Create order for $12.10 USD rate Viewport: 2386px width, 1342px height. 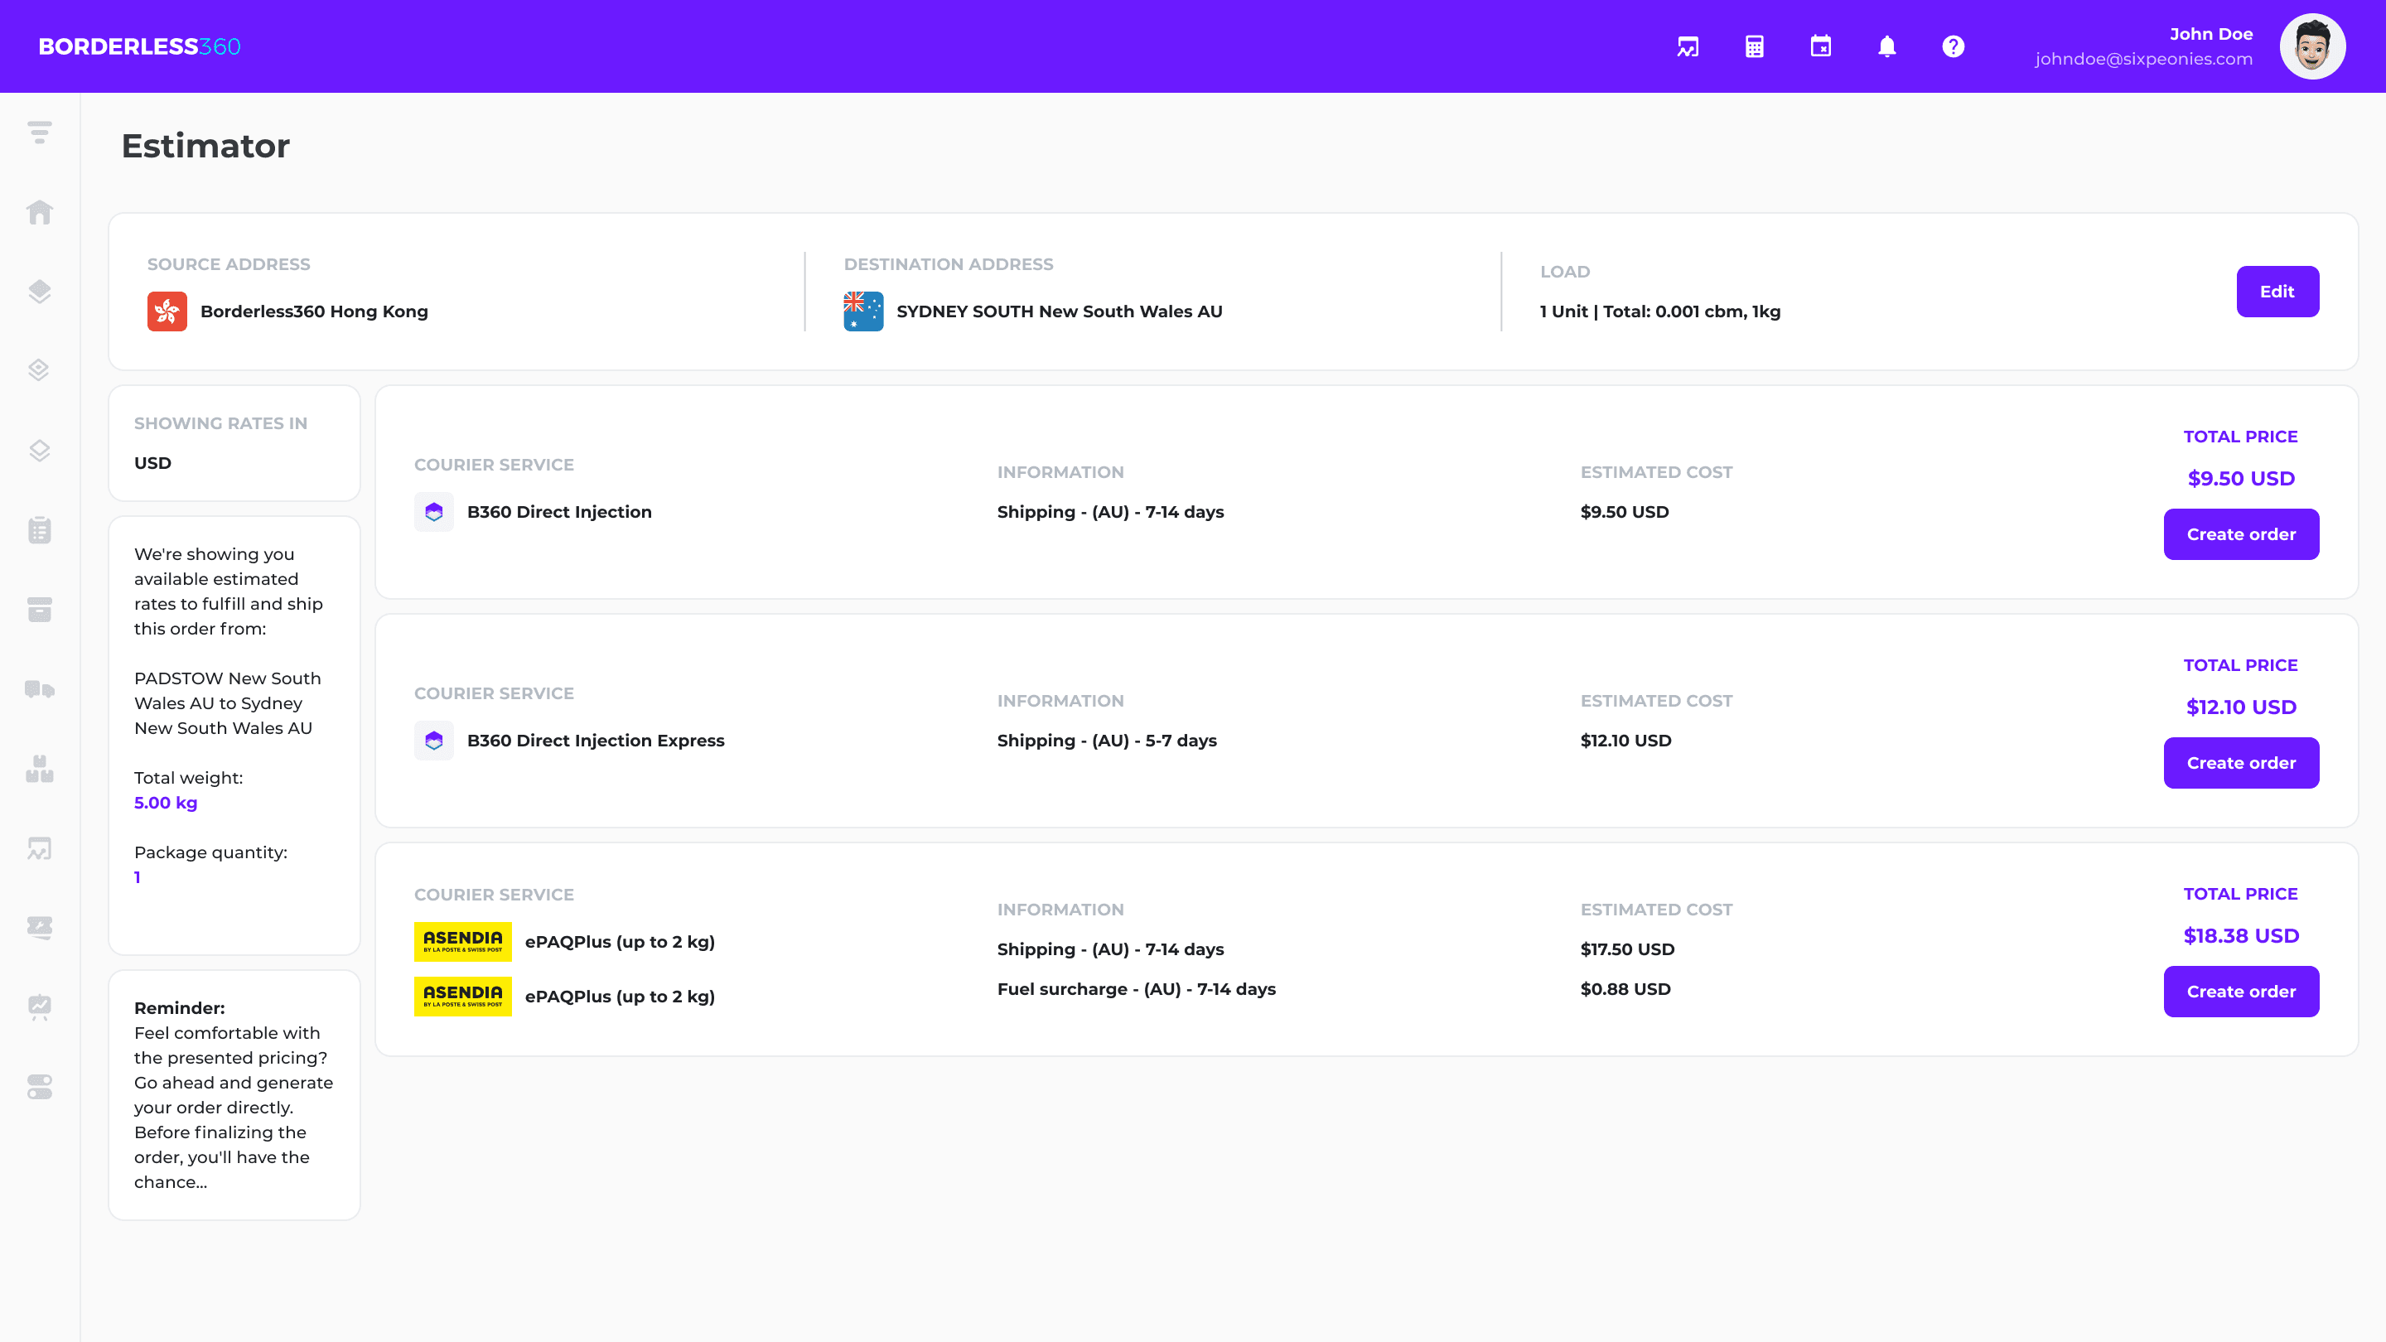click(x=2242, y=763)
